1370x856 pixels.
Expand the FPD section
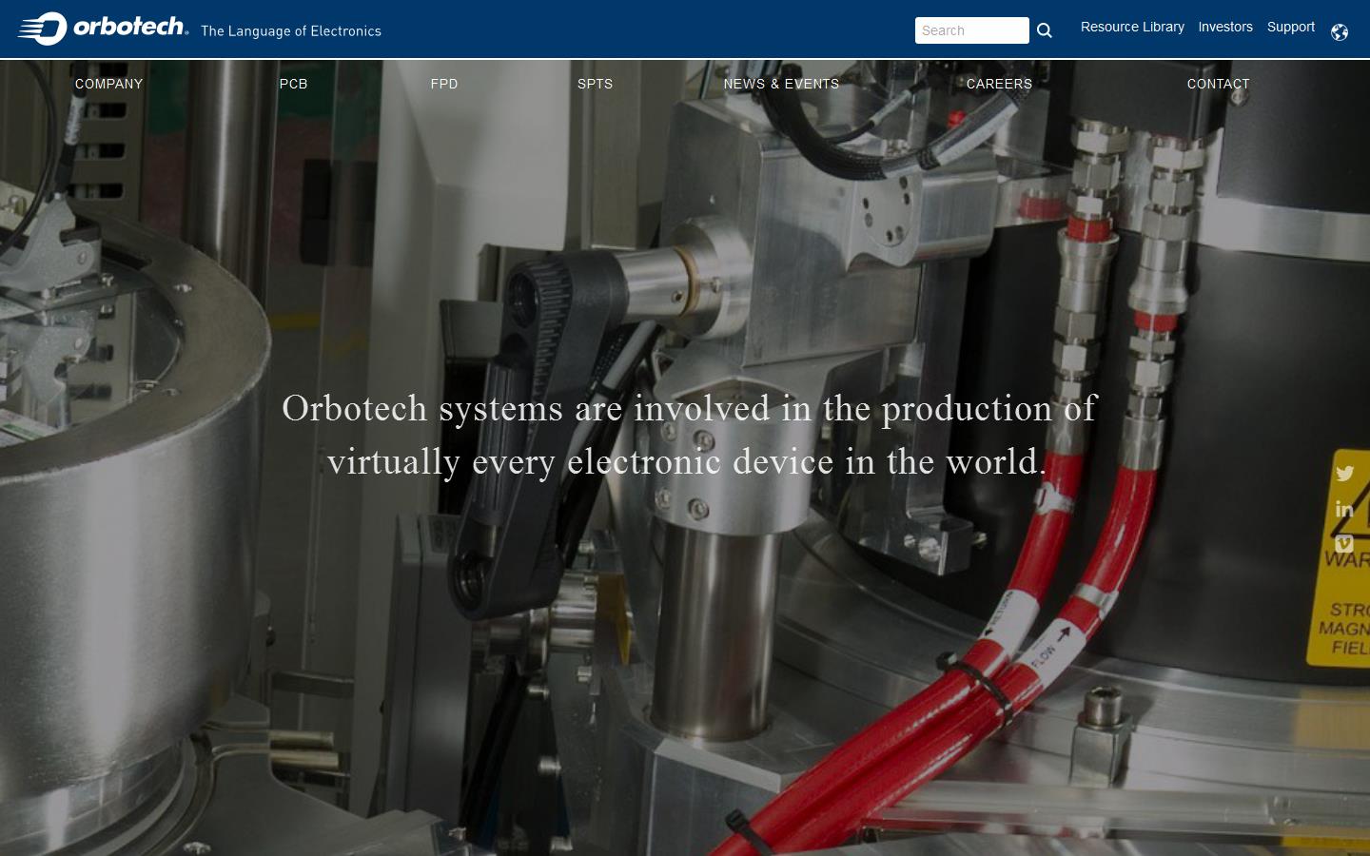[x=444, y=84]
